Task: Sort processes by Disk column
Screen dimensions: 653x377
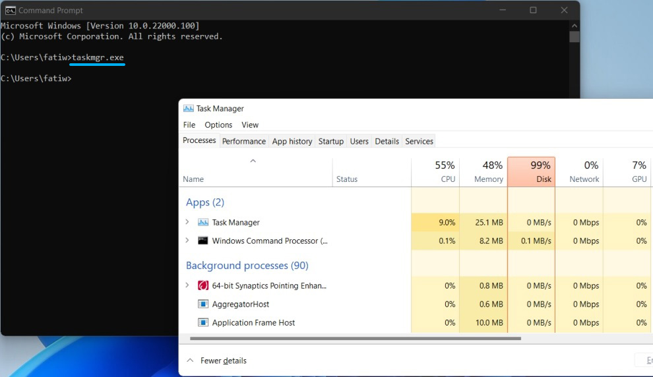Action: [x=531, y=172]
